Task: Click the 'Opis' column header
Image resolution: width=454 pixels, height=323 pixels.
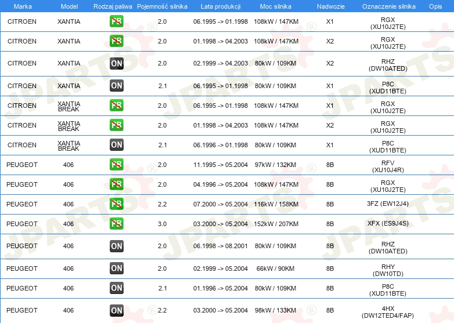Action: [435, 6]
